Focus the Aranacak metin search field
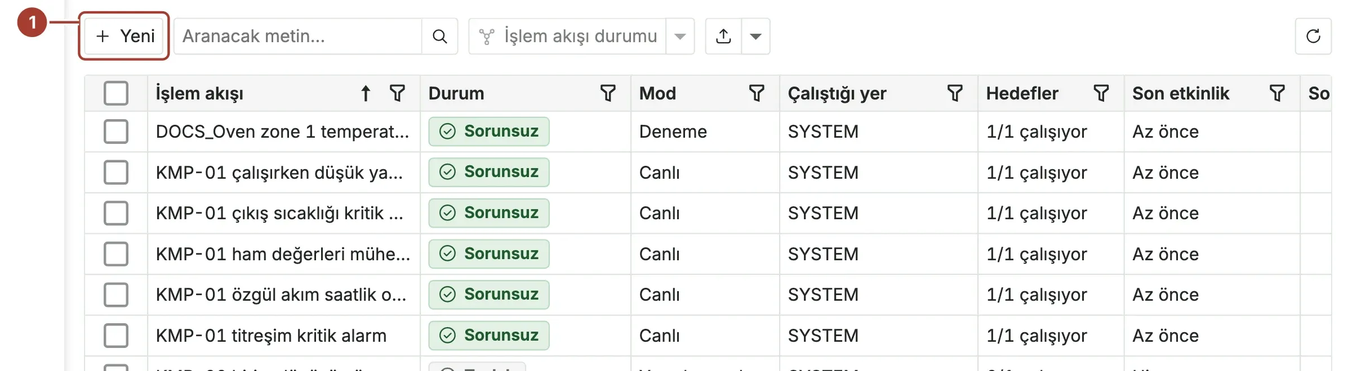Screen dimensions: 1352x371 [x=298, y=36]
